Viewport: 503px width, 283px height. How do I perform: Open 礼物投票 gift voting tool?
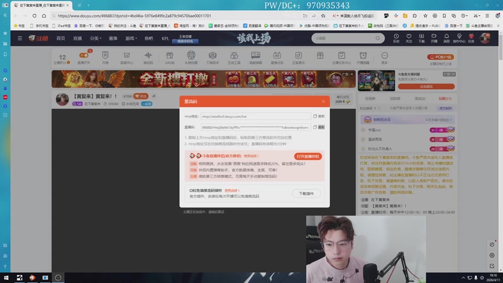191,58
